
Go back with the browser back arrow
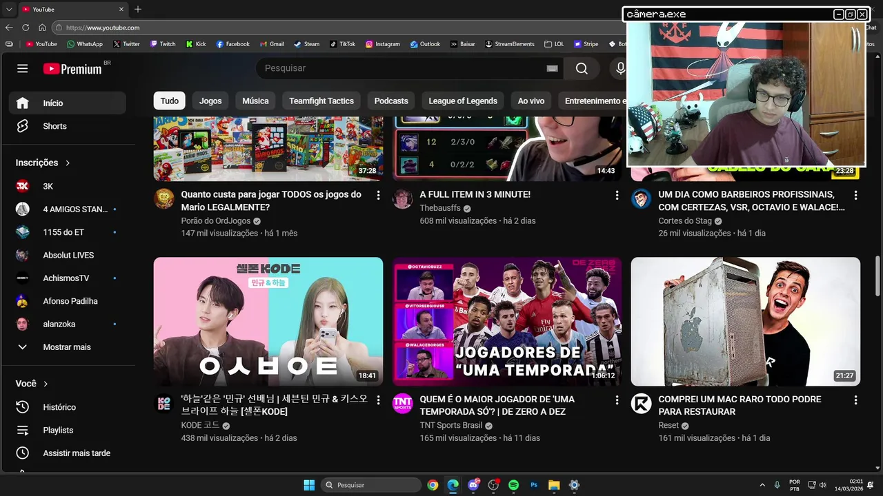pos(9,28)
